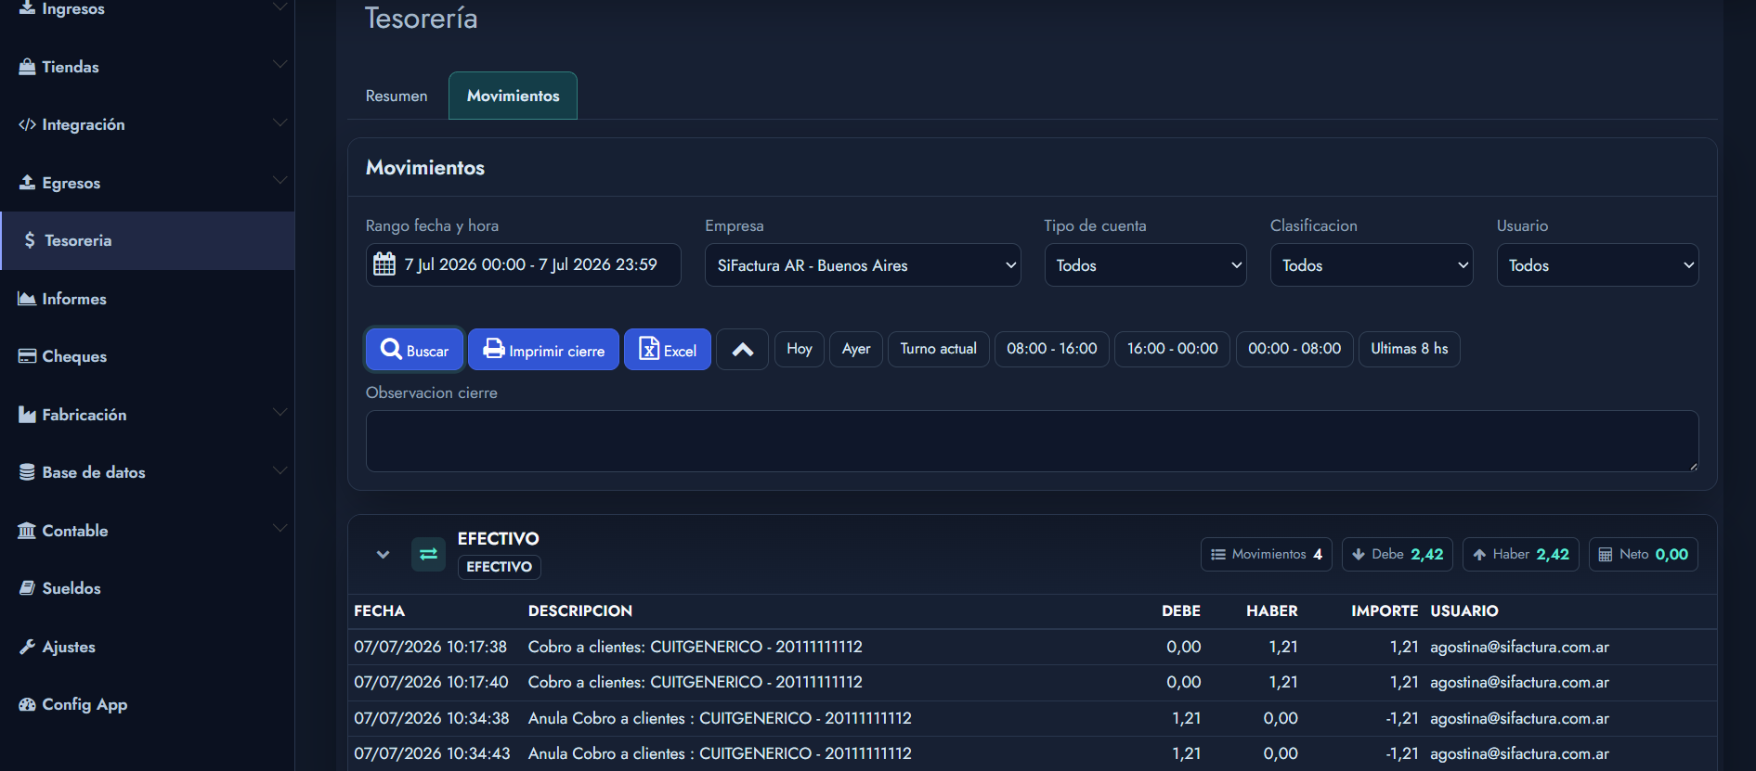Click the calendar icon in date range field
1756x771 pixels.
[384, 264]
